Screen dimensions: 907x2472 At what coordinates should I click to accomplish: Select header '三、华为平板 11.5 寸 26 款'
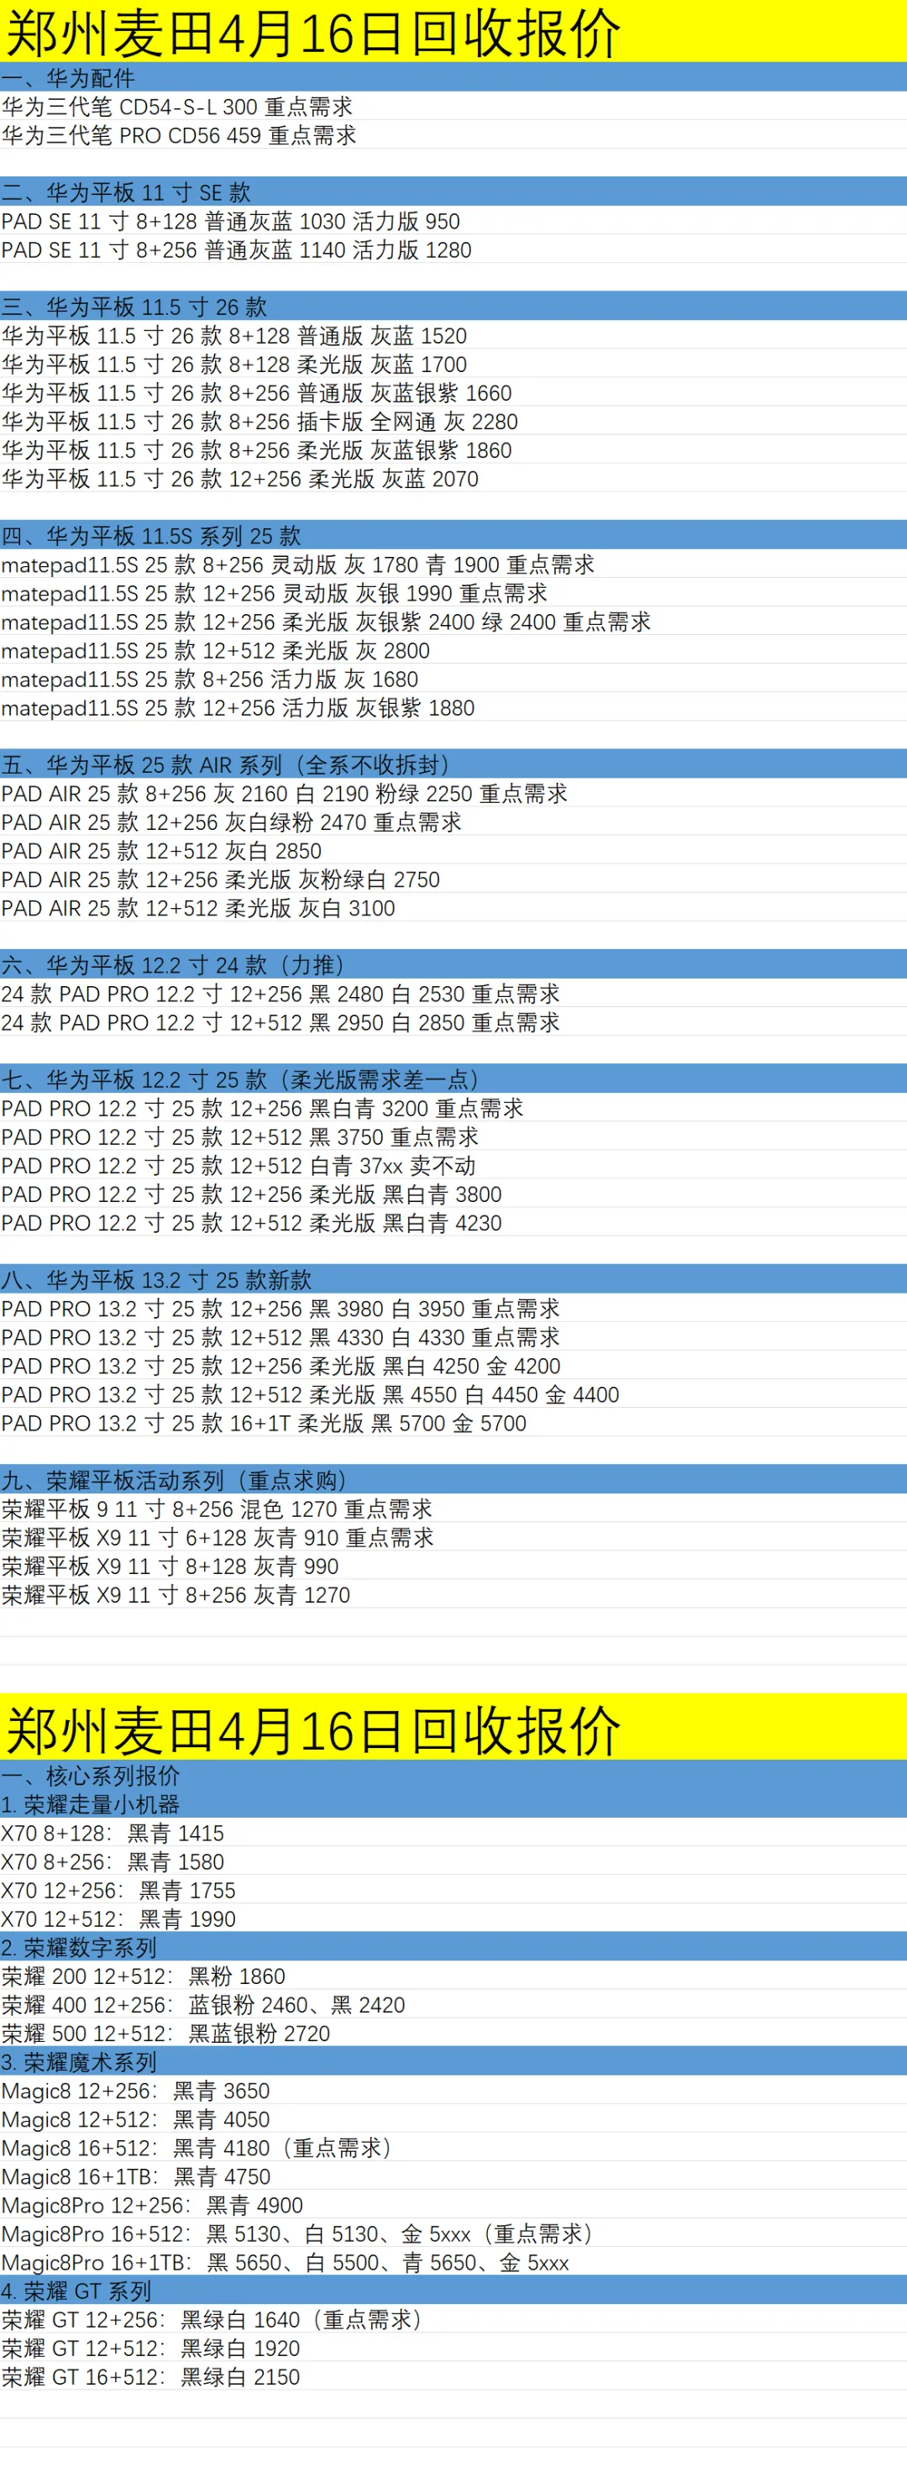click(453, 306)
